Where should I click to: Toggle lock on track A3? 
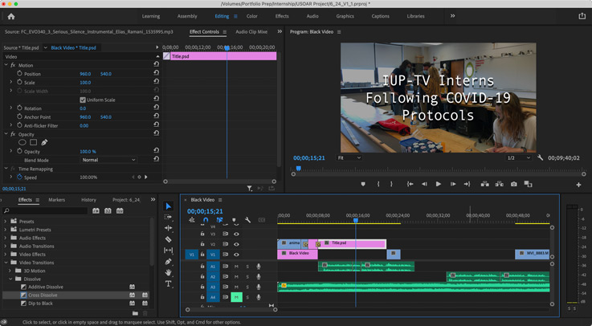[202, 287]
